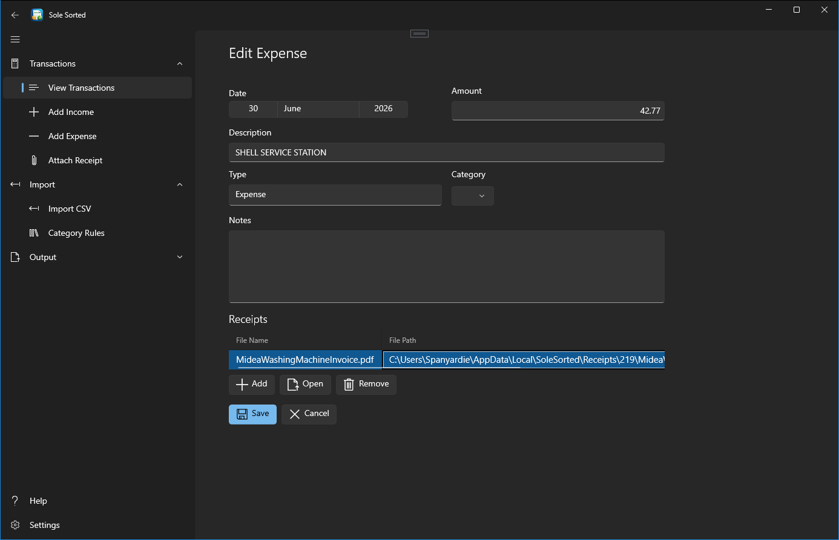Image resolution: width=839 pixels, height=540 pixels.
Task: Toggle the hamburger navigation menu
Action: click(x=15, y=39)
